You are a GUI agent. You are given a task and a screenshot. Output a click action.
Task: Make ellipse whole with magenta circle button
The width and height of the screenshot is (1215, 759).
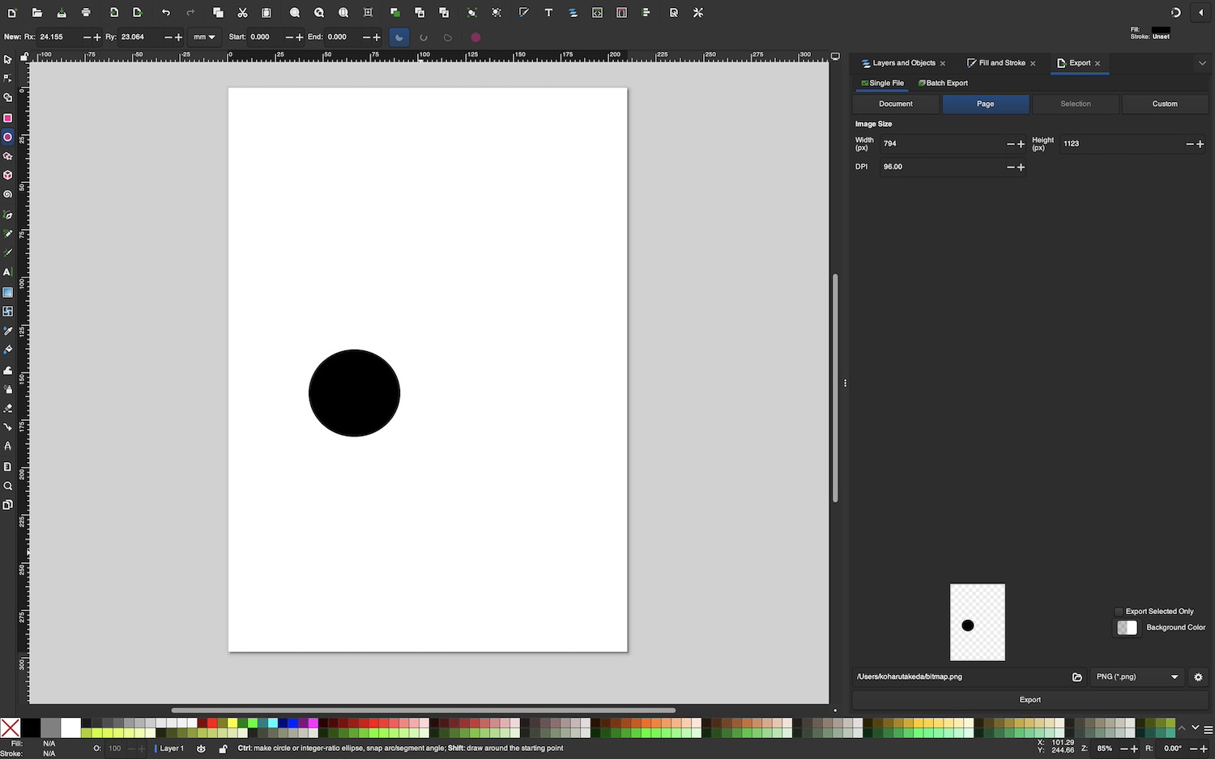(475, 37)
